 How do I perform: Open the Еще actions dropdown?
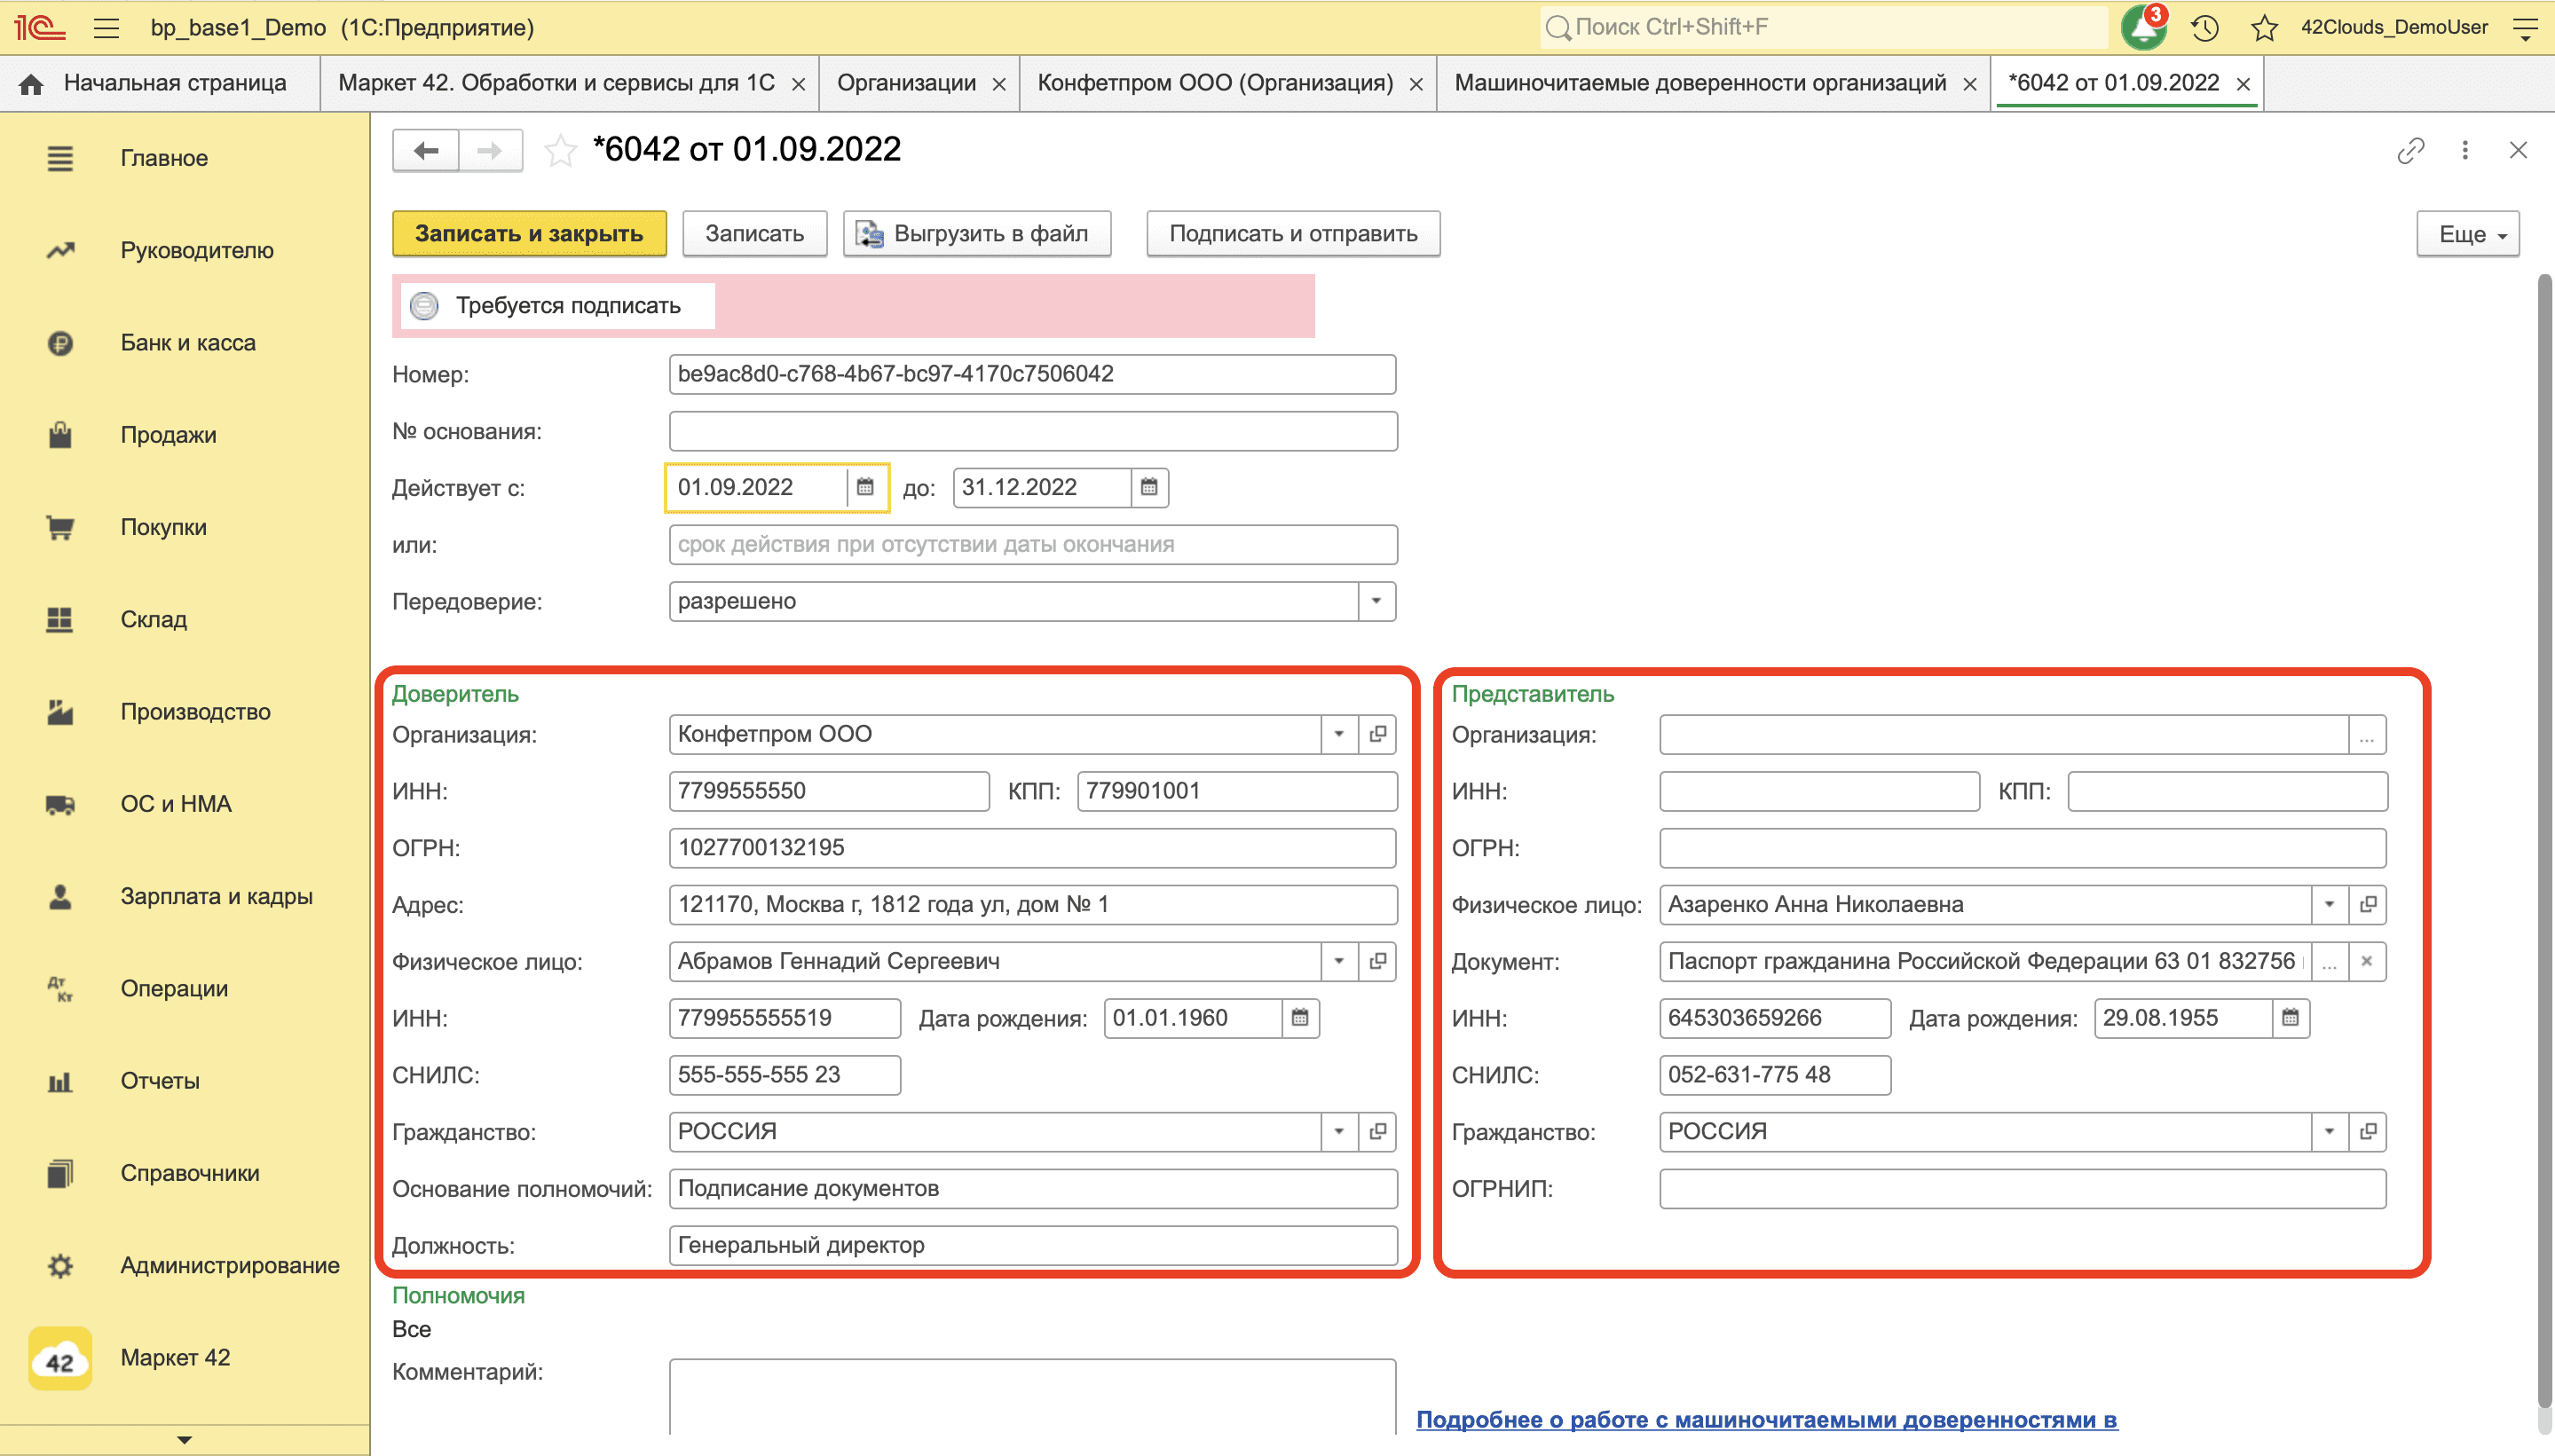point(2468,234)
